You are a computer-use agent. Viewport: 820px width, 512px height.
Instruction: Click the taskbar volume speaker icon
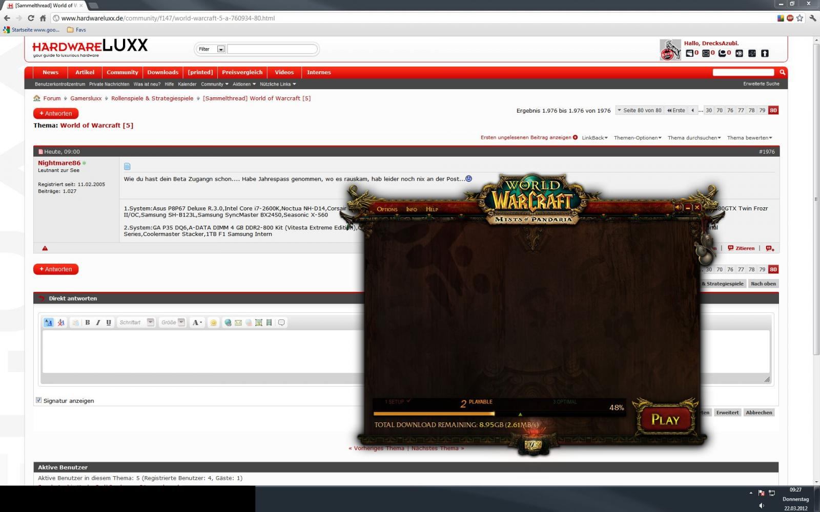point(761,505)
